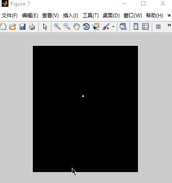Print the figure using the printer icon
The width and height of the screenshot is (172, 183).
click(x=32, y=27)
